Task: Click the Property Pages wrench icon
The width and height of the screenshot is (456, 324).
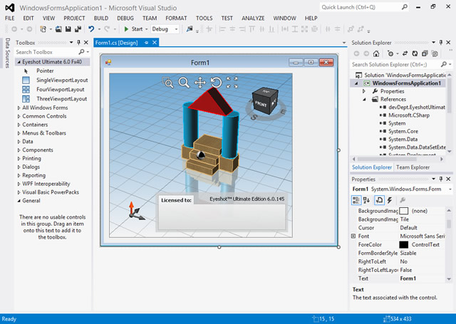Action: click(x=403, y=200)
